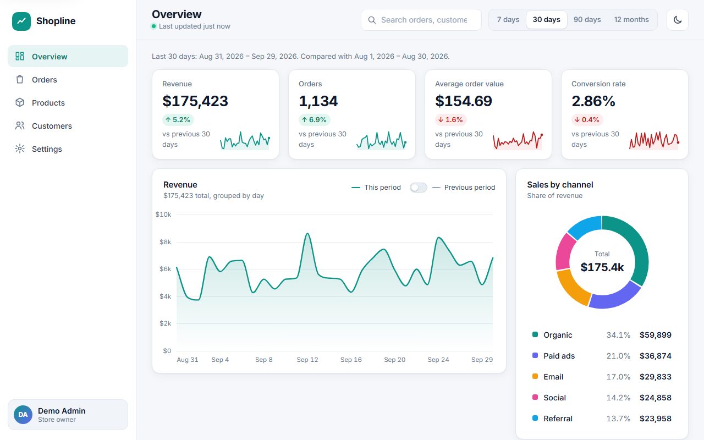Image resolution: width=704 pixels, height=440 pixels.
Task: Select the 12 months range
Action: coord(631,20)
